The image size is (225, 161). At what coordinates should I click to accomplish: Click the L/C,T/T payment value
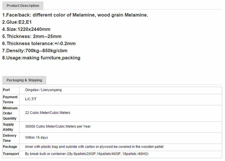31,100
